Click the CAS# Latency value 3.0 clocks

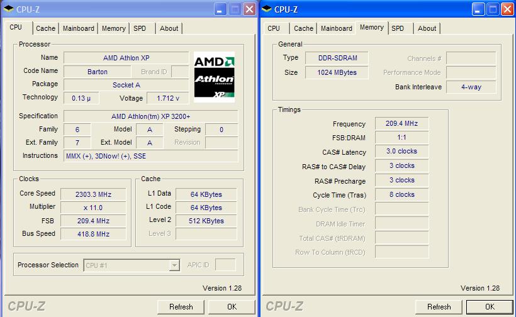[402, 151]
